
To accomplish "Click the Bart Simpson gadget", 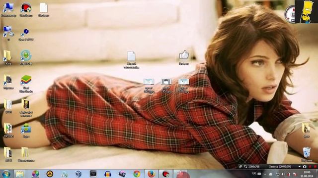I will pos(306,11).
